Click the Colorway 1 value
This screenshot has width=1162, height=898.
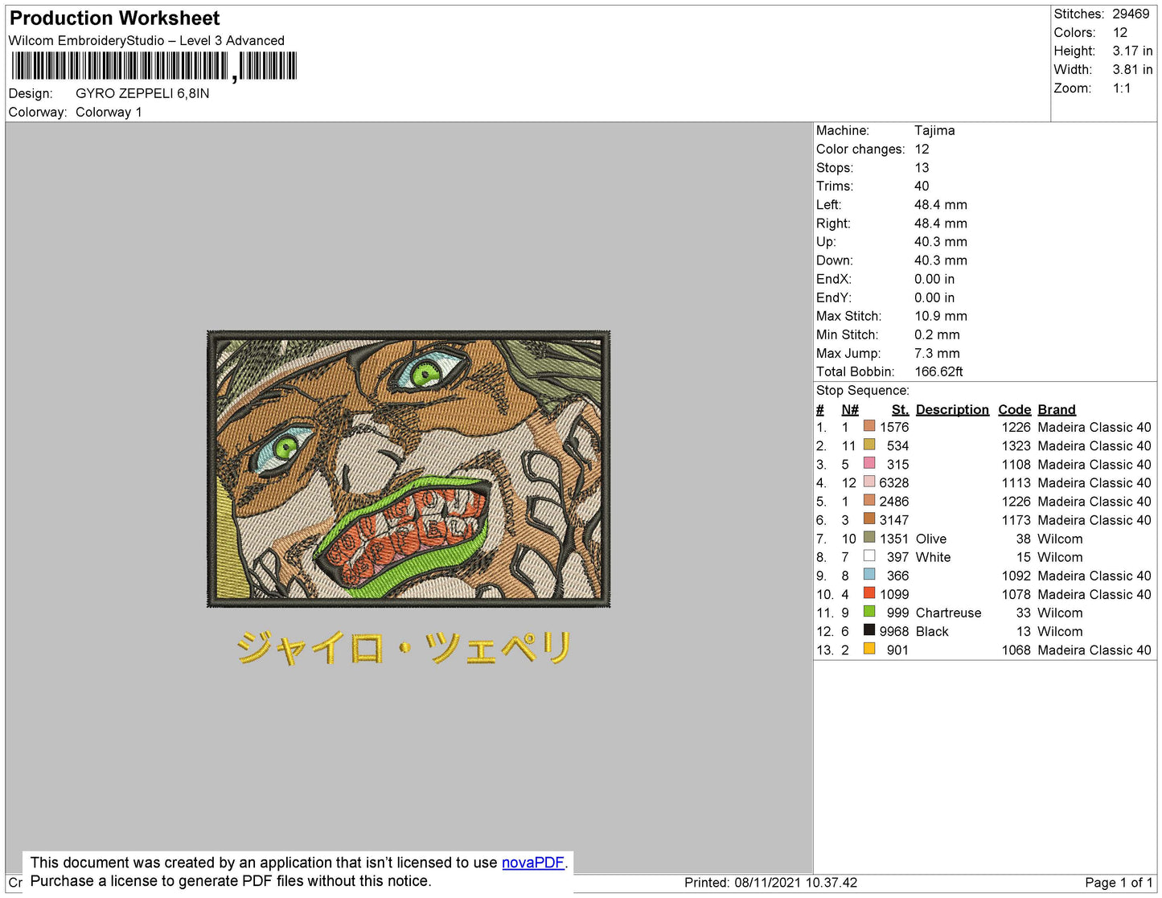tap(109, 112)
